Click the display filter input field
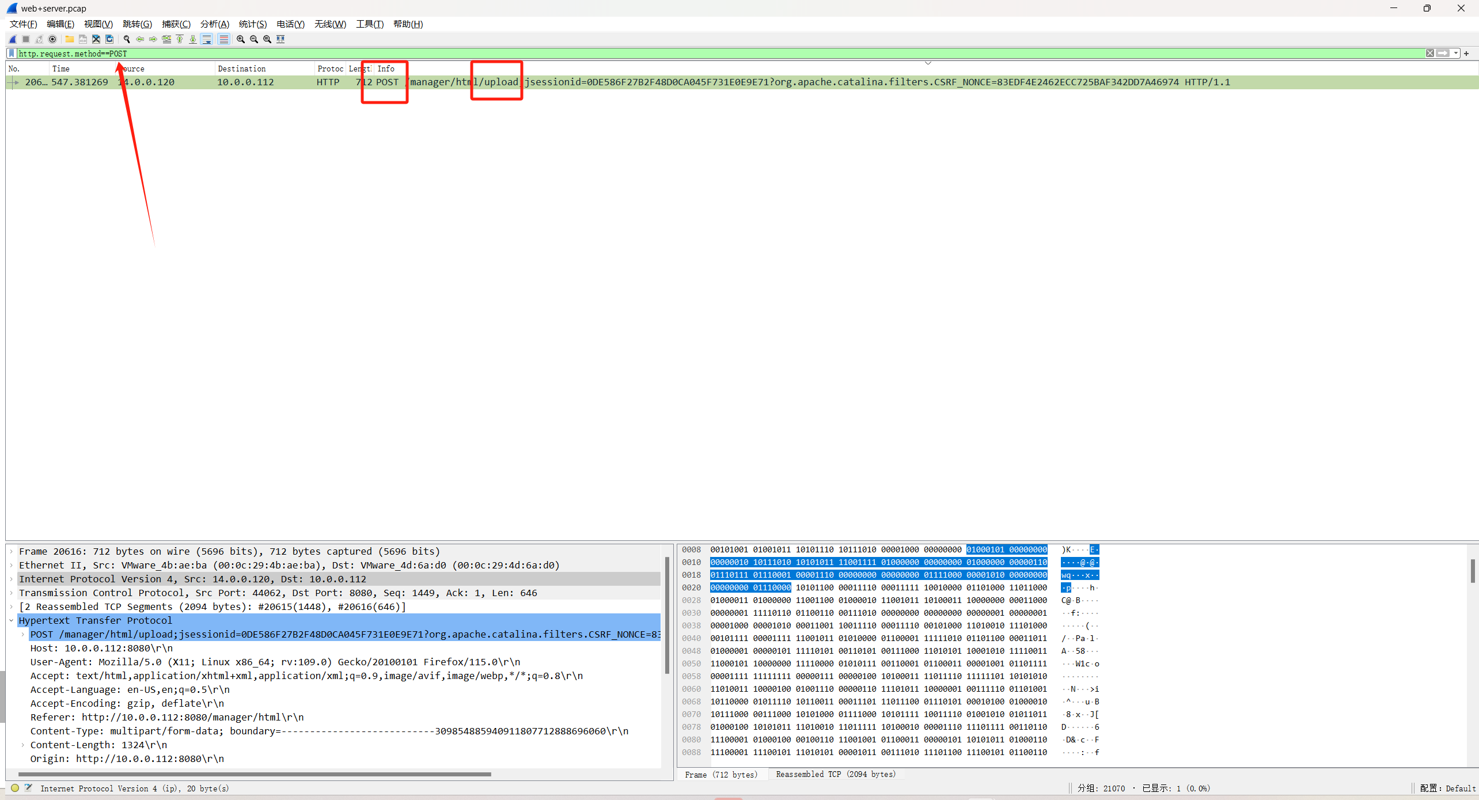 point(691,54)
